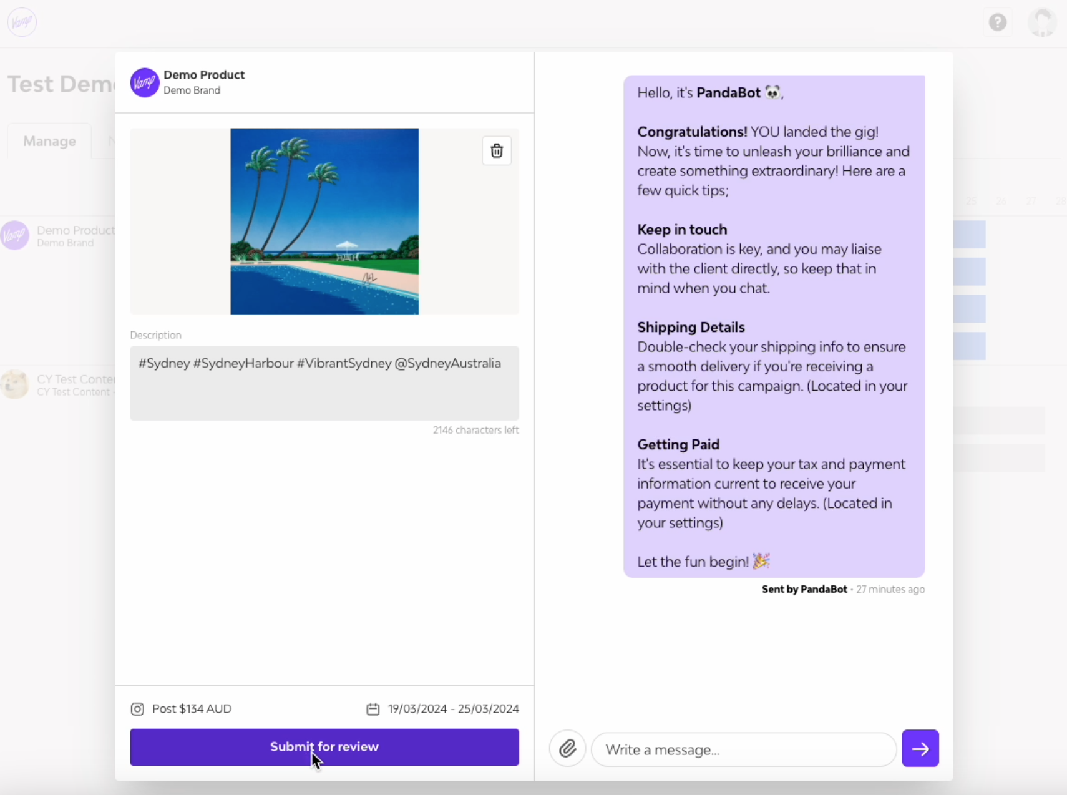This screenshot has width=1067, height=795.
Task: Switch to the Manage tab in background
Action: tap(49, 141)
